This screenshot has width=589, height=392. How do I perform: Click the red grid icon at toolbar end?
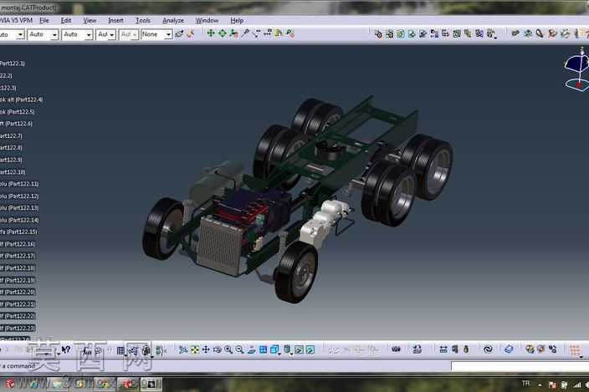575,350
